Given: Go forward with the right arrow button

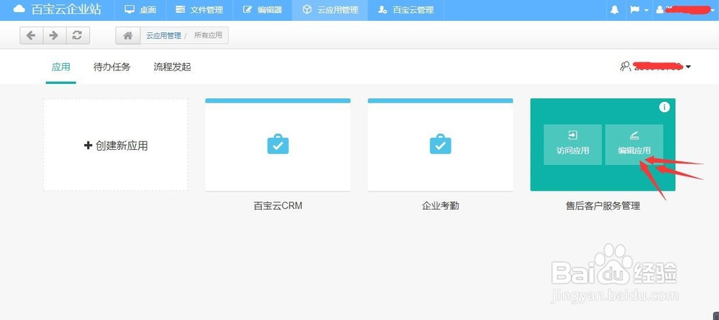Looking at the screenshot, I should tap(54, 35).
